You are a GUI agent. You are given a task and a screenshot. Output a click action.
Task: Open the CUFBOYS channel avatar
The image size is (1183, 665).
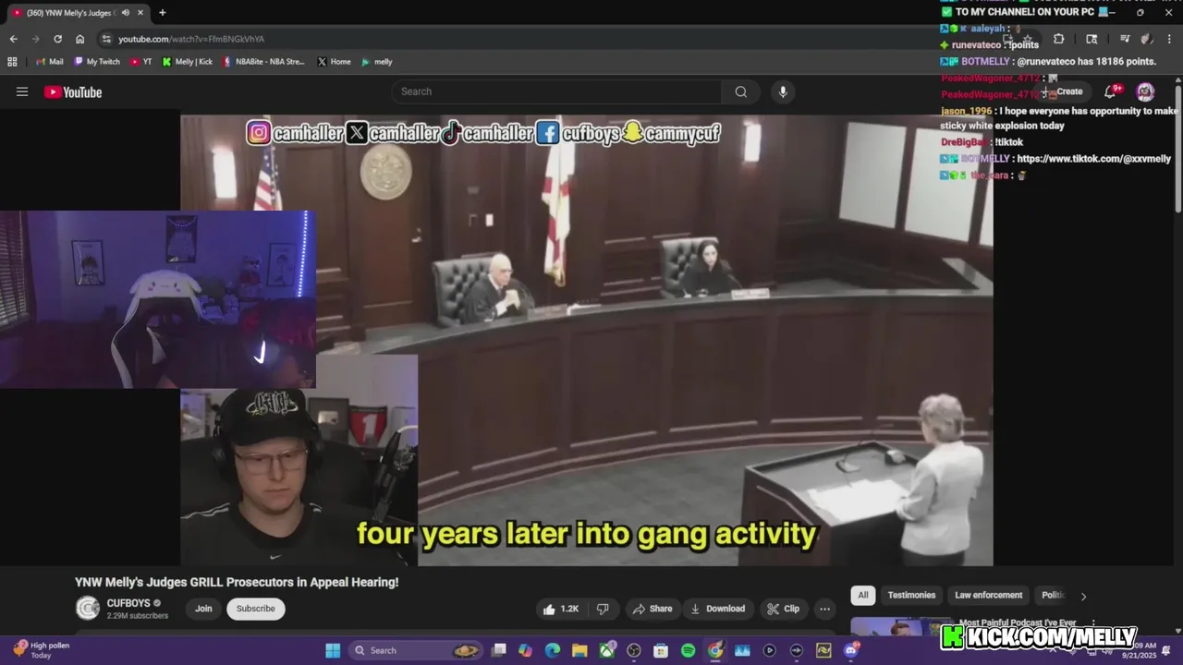pos(88,608)
